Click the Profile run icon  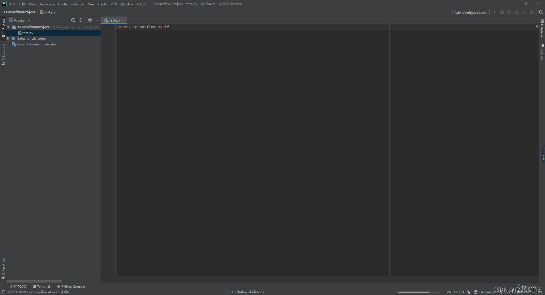[517, 12]
